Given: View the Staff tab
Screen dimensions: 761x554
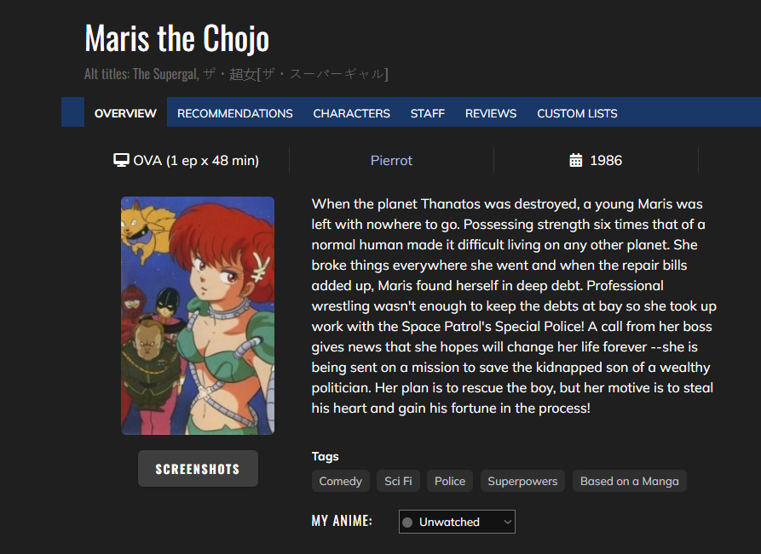Looking at the screenshot, I should (427, 113).
